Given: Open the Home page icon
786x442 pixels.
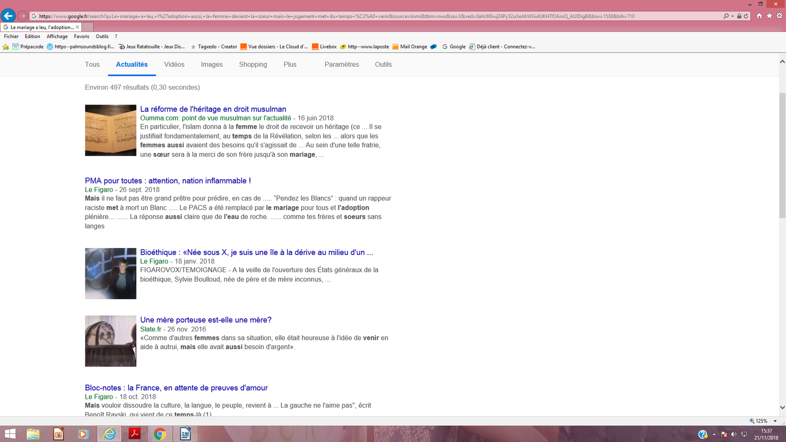Looking at the screenshot, I should [759, 16].
